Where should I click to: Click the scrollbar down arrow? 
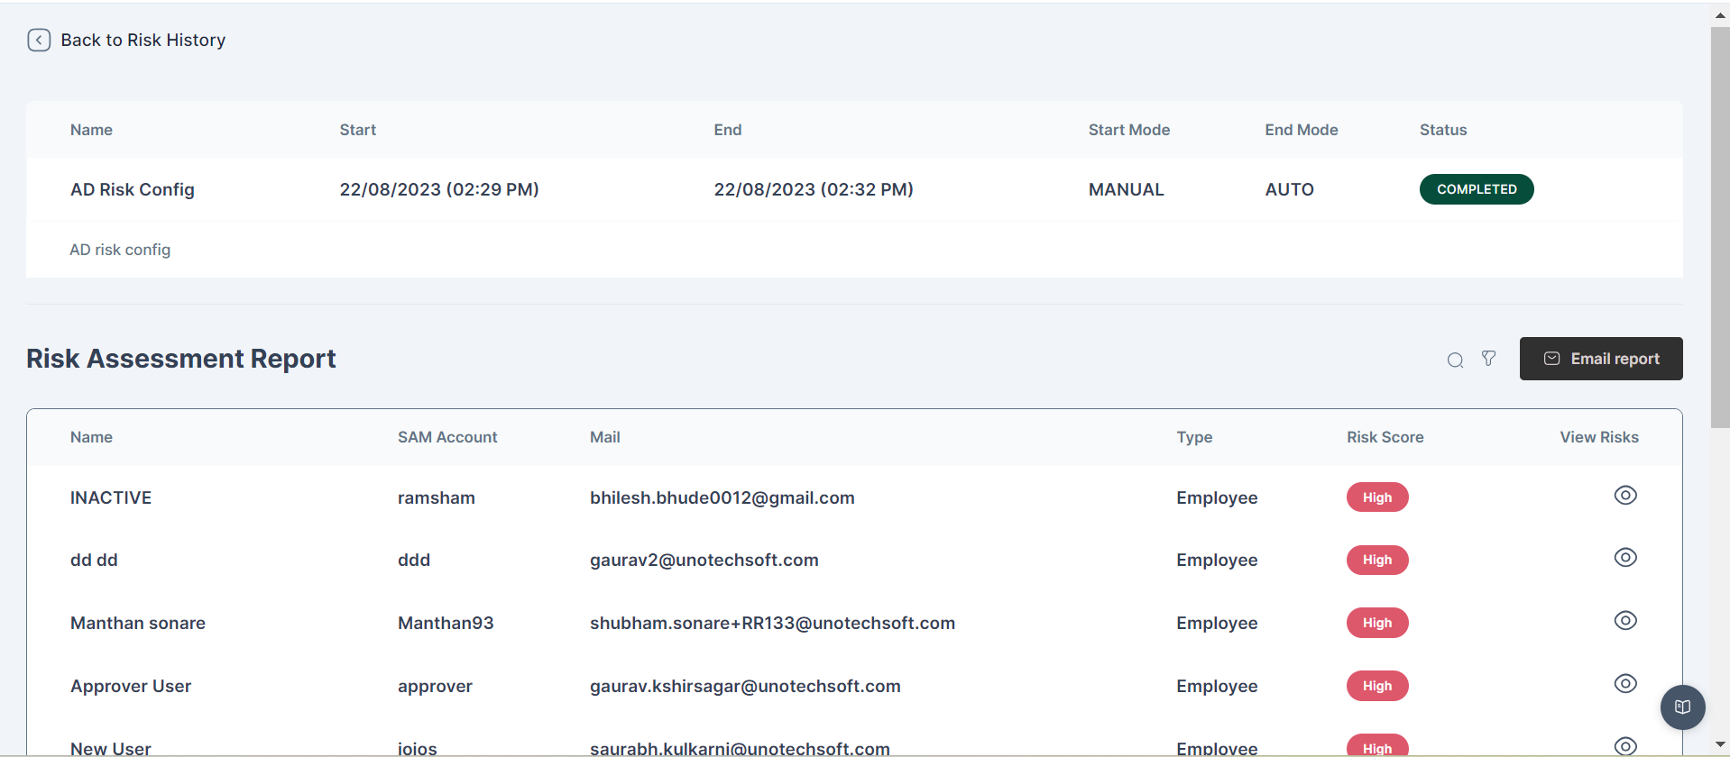(x=1720, y=744)
